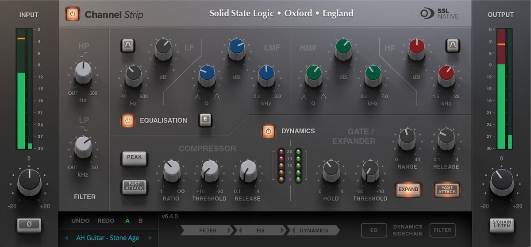Click the HMF gain dB knob
The image size is (531, 247).
click(343, 49)
